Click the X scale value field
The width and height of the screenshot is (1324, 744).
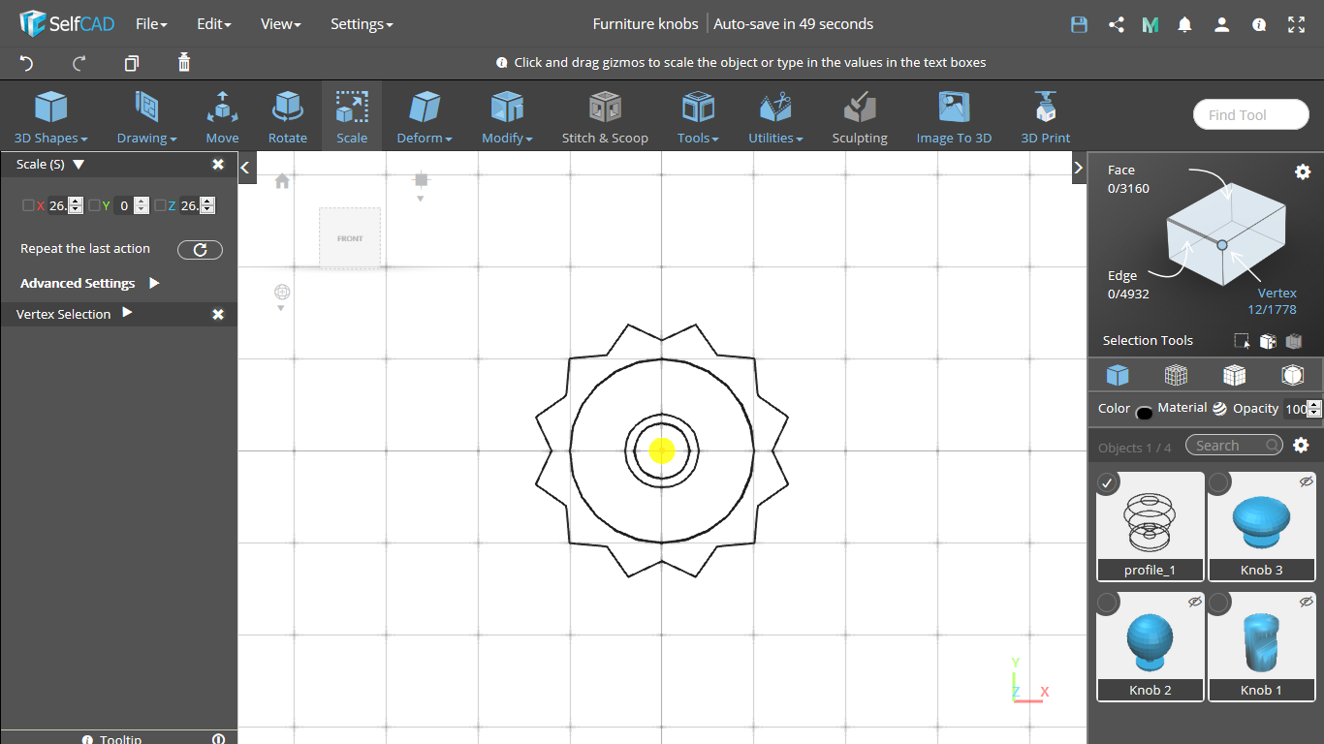click(x=58, y=205)
